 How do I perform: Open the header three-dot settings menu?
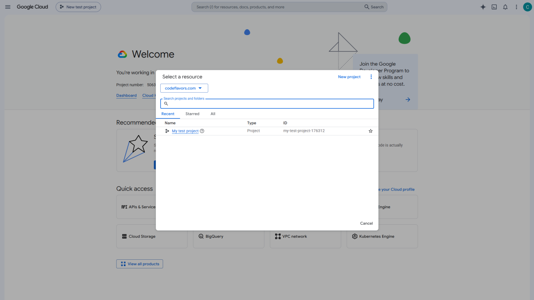point(516,7)
